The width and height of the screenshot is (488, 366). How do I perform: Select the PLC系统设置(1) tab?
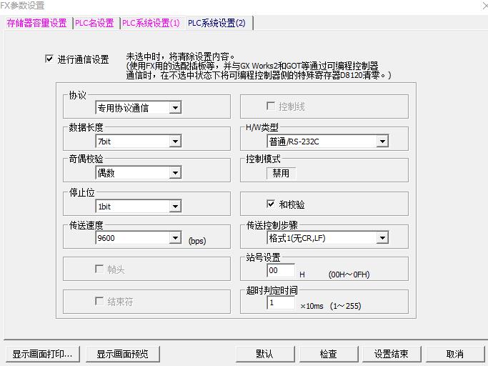[151, 23]
